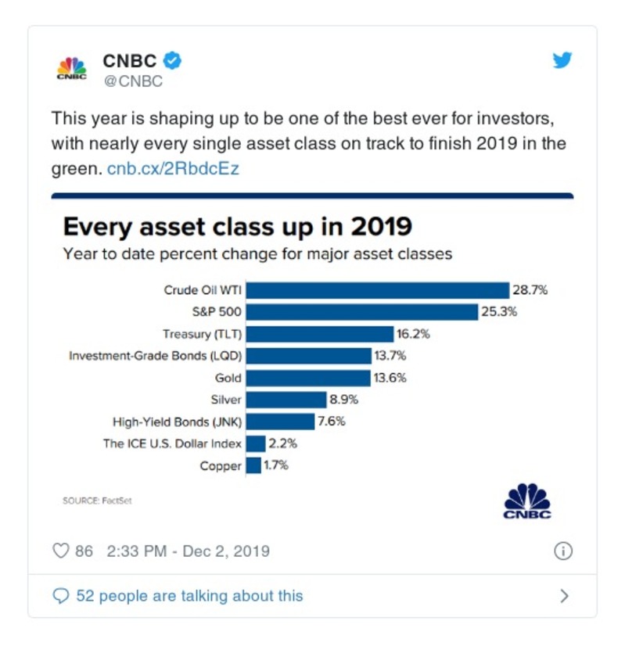Click the info circle icon
Viewport: 625px width, 657px height.
(x=563, y=551)
